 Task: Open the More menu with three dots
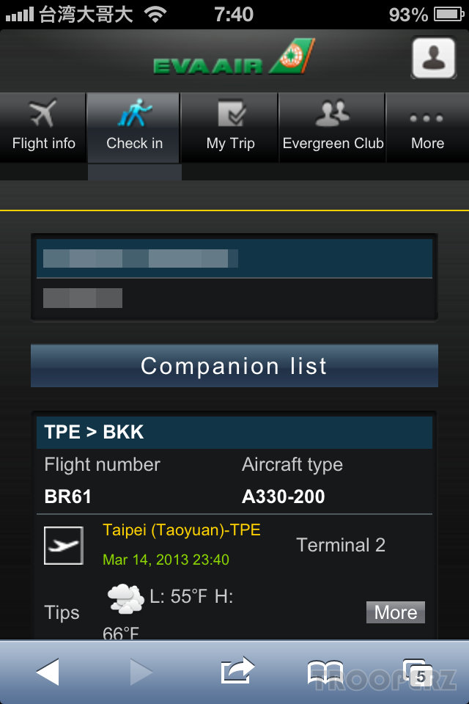427,127
